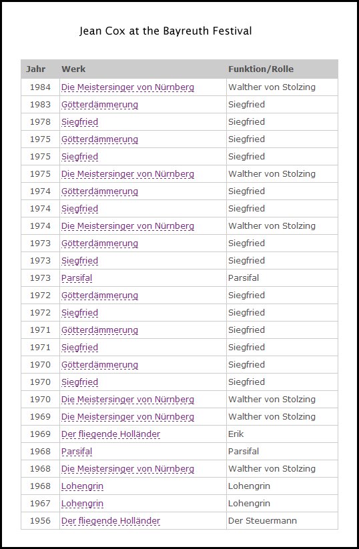Open the 1969 Der fliegende Holländer link

point(111,434)
